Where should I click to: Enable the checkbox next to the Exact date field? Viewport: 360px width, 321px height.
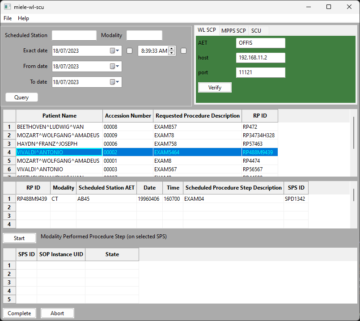129,51
